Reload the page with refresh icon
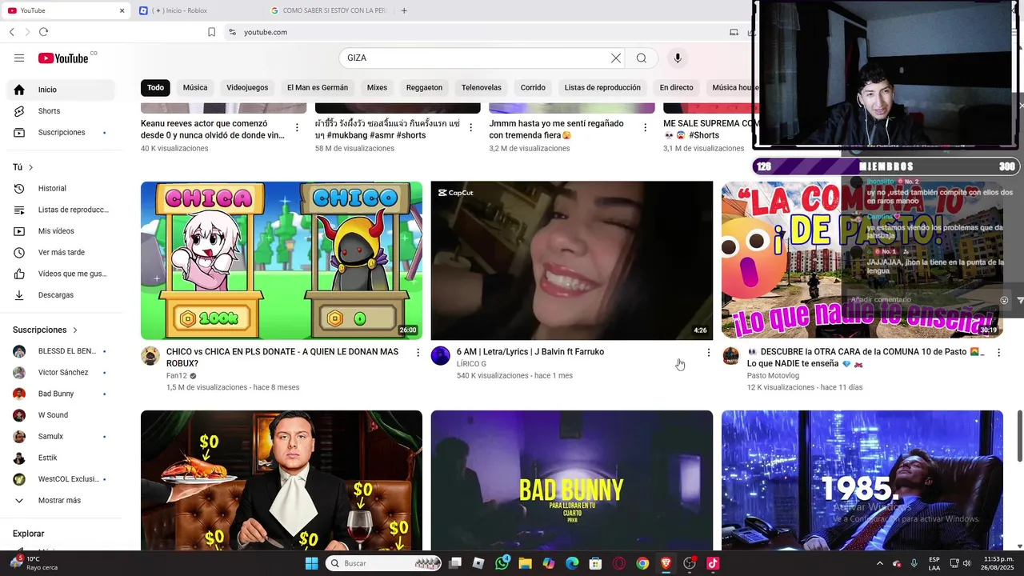The image size is (1024, 576). [43, 32]
